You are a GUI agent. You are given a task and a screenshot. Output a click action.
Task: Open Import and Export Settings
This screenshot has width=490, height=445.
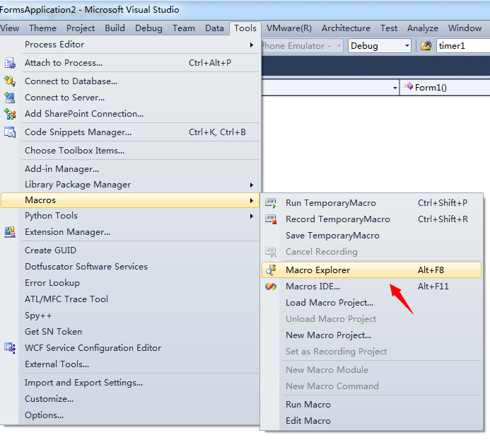coord(129,383)
